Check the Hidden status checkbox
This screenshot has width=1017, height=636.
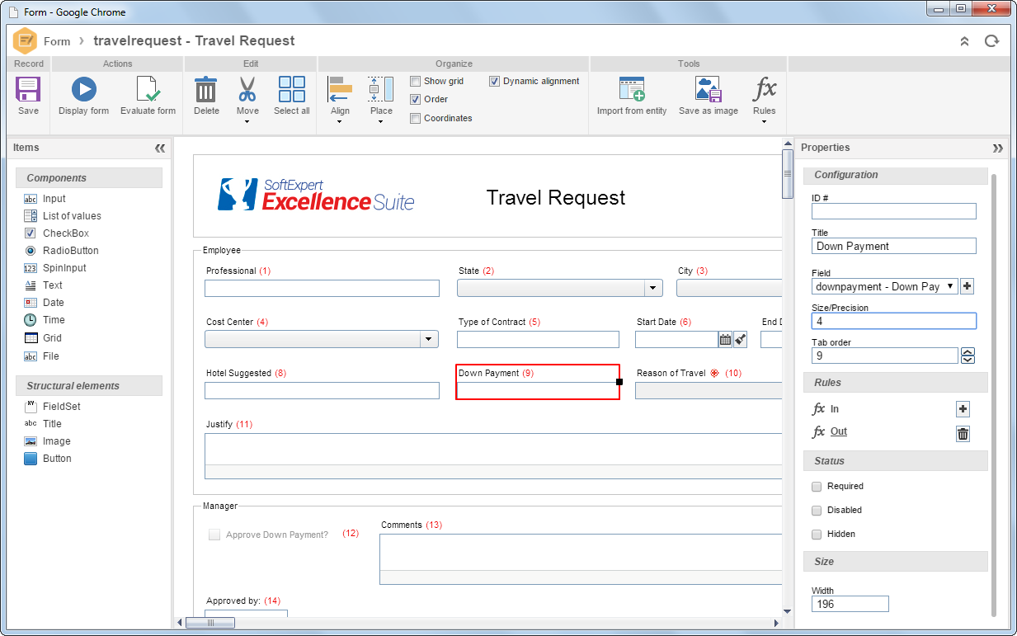click(x=817, y=535)
